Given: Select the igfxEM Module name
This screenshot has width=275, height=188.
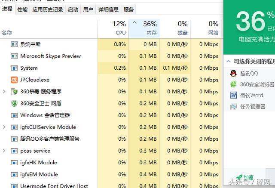Looking at the screenshot, I should pyautogui.click(x=39, y=175).
